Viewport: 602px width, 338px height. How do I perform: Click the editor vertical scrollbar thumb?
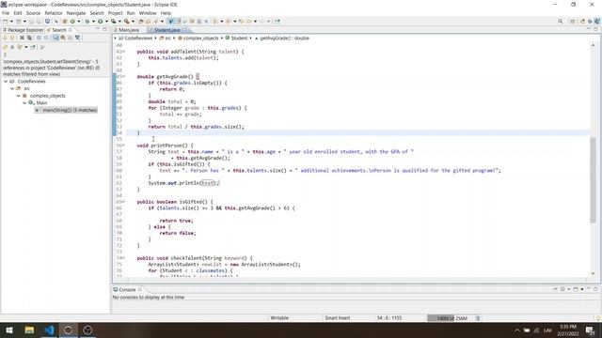tap(594, 179)
